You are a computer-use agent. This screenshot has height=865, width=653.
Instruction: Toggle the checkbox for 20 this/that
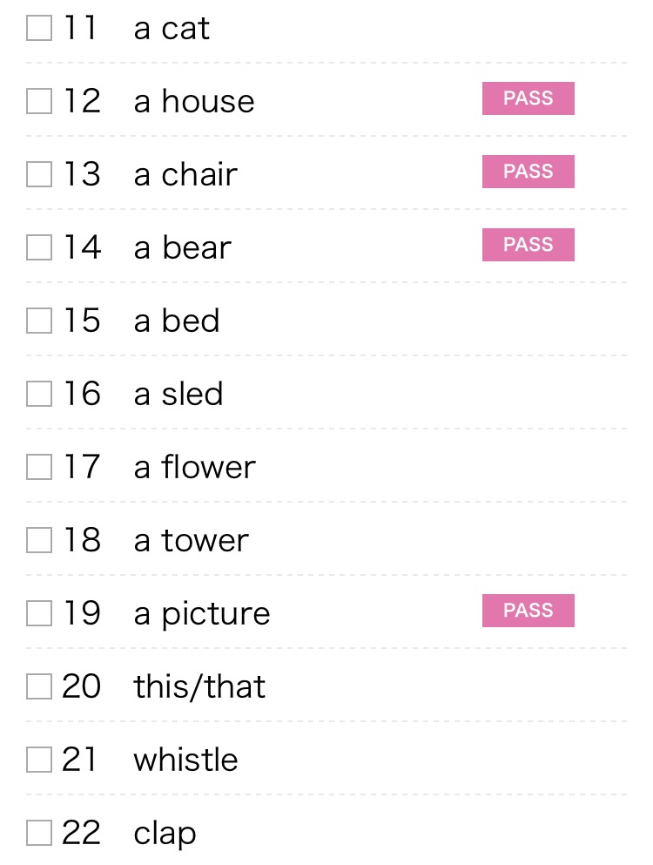[39, 686]
